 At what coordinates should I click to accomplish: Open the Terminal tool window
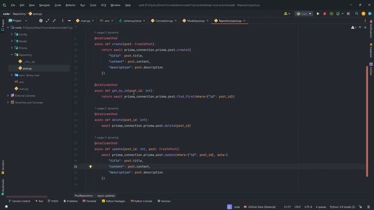89,201
